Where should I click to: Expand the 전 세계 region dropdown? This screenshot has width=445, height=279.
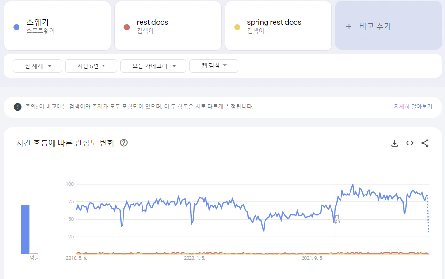pyautogui.click(x=38, y=66)
